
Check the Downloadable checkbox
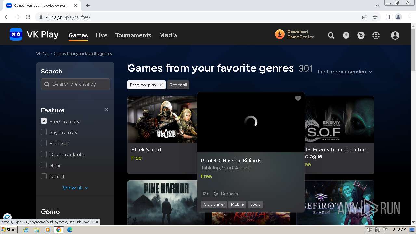[x=44, y=154]
